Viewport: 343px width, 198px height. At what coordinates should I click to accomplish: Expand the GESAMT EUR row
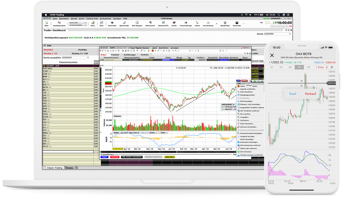[x=44, y=66]
